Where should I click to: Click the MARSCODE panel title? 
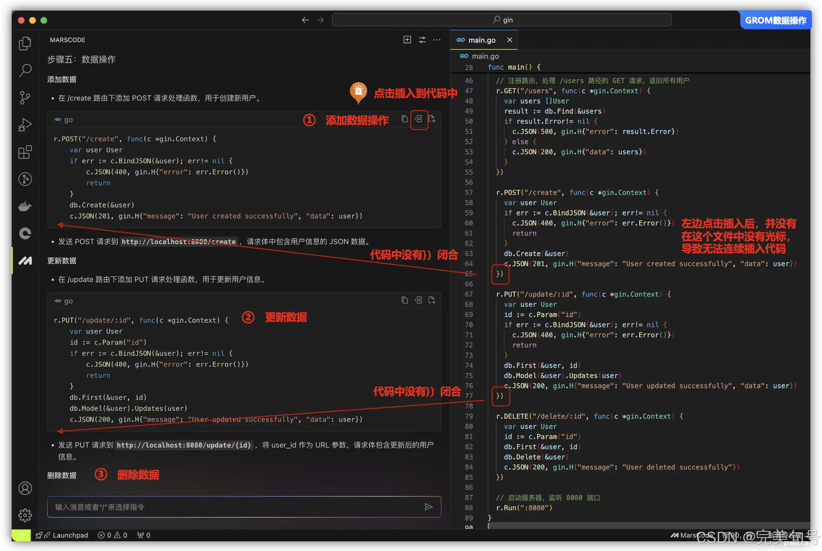(67, 40)
